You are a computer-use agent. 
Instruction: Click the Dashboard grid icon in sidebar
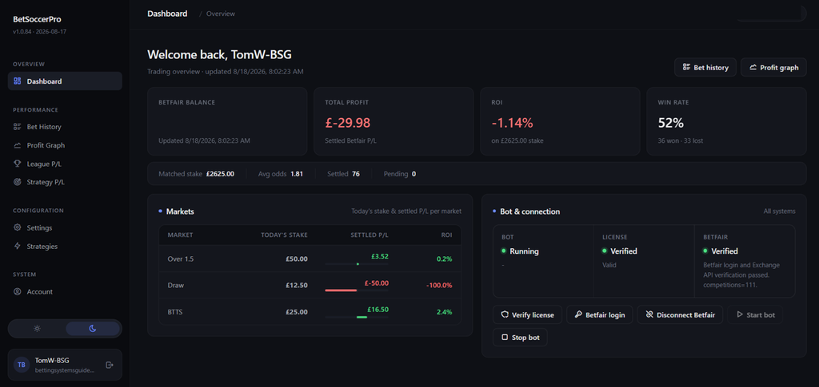click(18, 81)
